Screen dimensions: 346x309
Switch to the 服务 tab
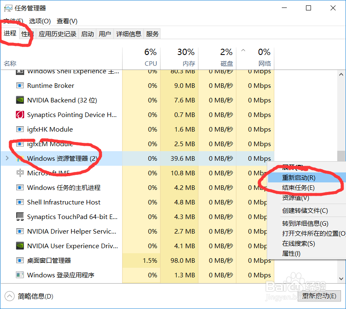pos(152,34)
